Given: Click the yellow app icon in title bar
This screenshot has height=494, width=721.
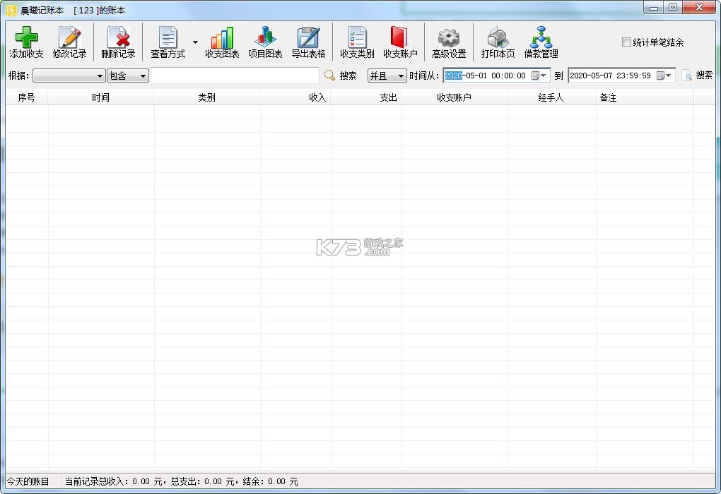Looking at the screenshot, I should 11,10.
